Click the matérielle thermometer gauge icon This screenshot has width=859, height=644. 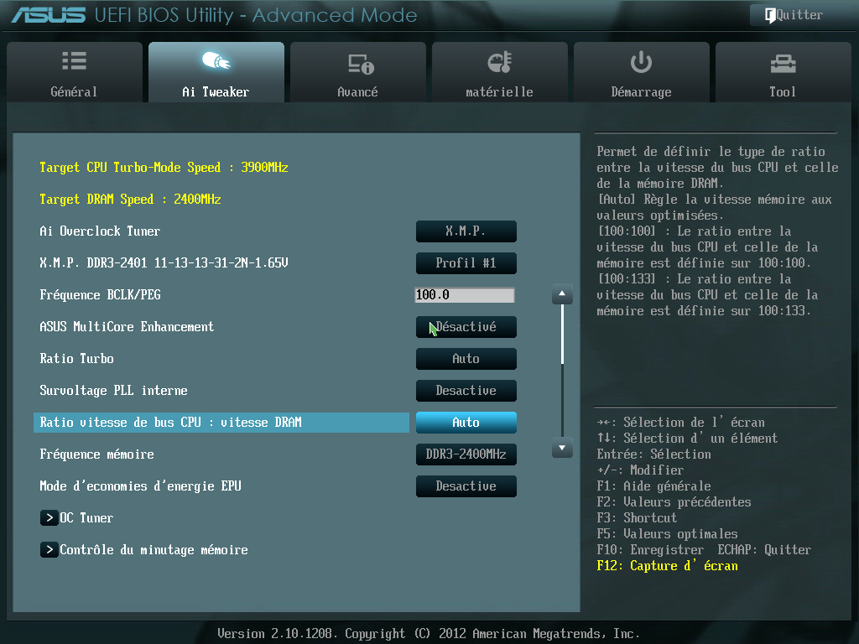tap(500, 62)
